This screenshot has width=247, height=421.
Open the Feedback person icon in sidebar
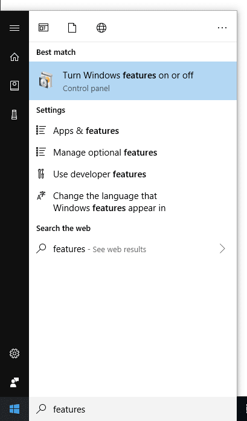pyautogui.click(x=14, y=382)
